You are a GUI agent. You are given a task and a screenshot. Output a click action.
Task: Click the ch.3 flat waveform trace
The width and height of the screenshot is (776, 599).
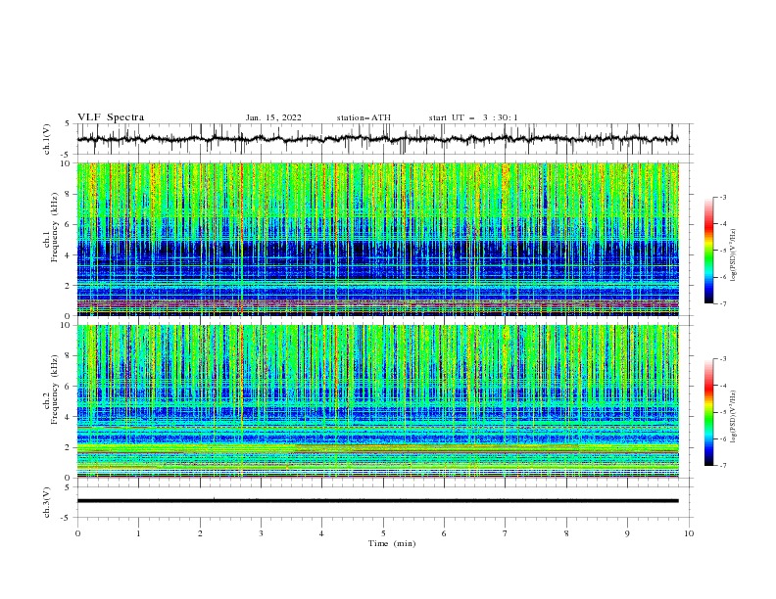(x=377, y=501)
